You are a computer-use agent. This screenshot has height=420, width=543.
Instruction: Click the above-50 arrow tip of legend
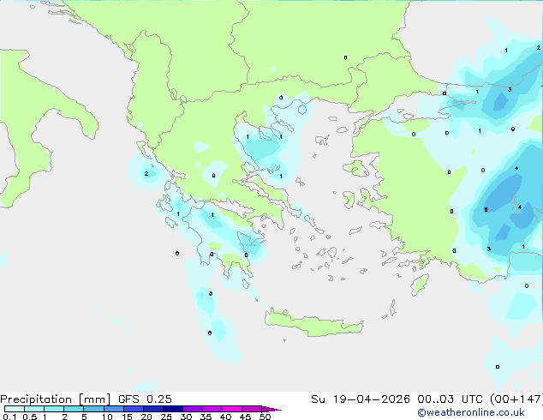point(271,409)
